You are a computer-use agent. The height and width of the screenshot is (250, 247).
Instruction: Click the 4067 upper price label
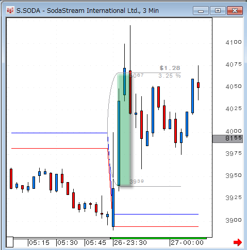(x=137, y=76)
